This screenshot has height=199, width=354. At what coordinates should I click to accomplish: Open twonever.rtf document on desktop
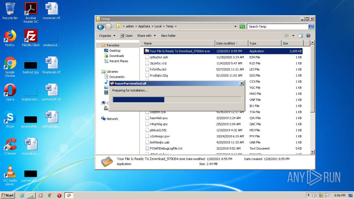point(51,11)
